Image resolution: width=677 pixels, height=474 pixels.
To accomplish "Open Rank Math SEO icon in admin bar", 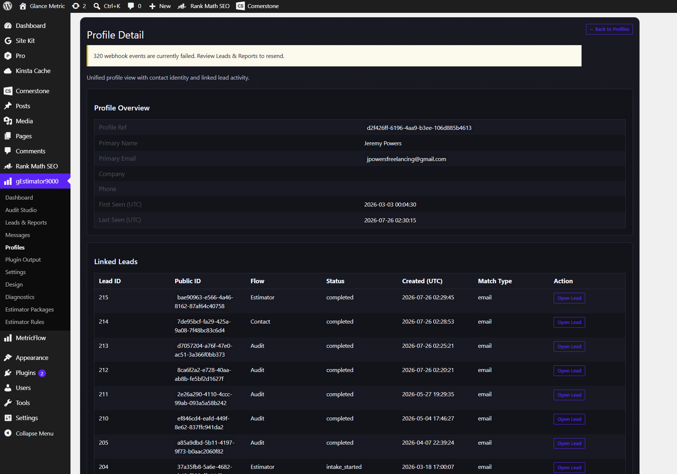I will click(182, 6).
